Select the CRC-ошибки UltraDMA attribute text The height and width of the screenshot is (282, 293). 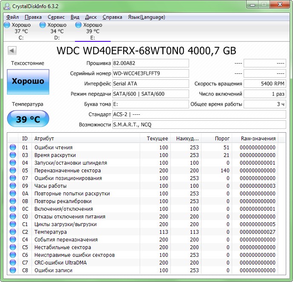click(x=60, y=263)
